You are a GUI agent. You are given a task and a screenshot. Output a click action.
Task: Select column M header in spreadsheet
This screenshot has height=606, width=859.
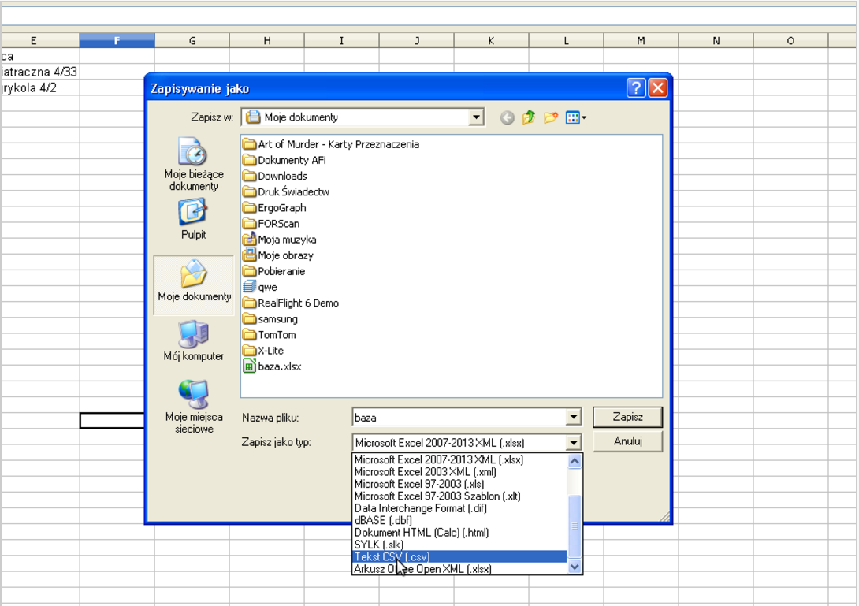[641, 40]
